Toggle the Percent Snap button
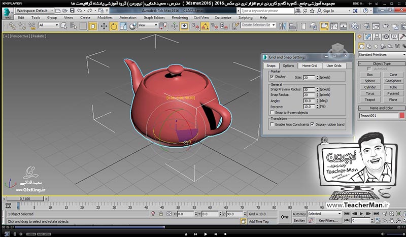The height and width of the screenshot is (237, 406). (214, 26)
